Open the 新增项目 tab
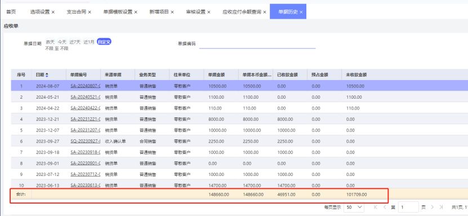The height and width of the screenshot is (216, 468). (x=159, y=12)
